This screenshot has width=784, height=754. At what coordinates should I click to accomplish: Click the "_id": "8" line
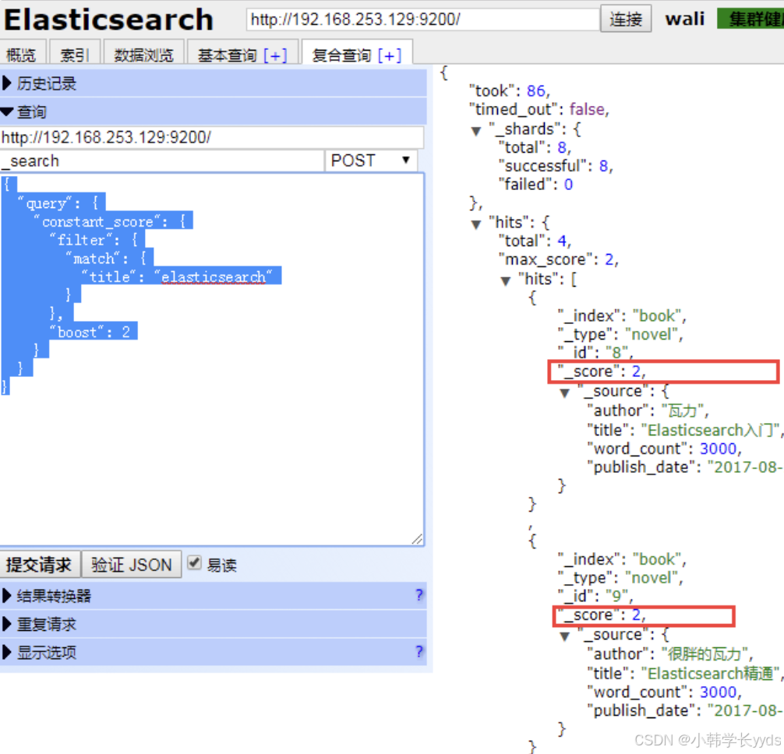595,352
